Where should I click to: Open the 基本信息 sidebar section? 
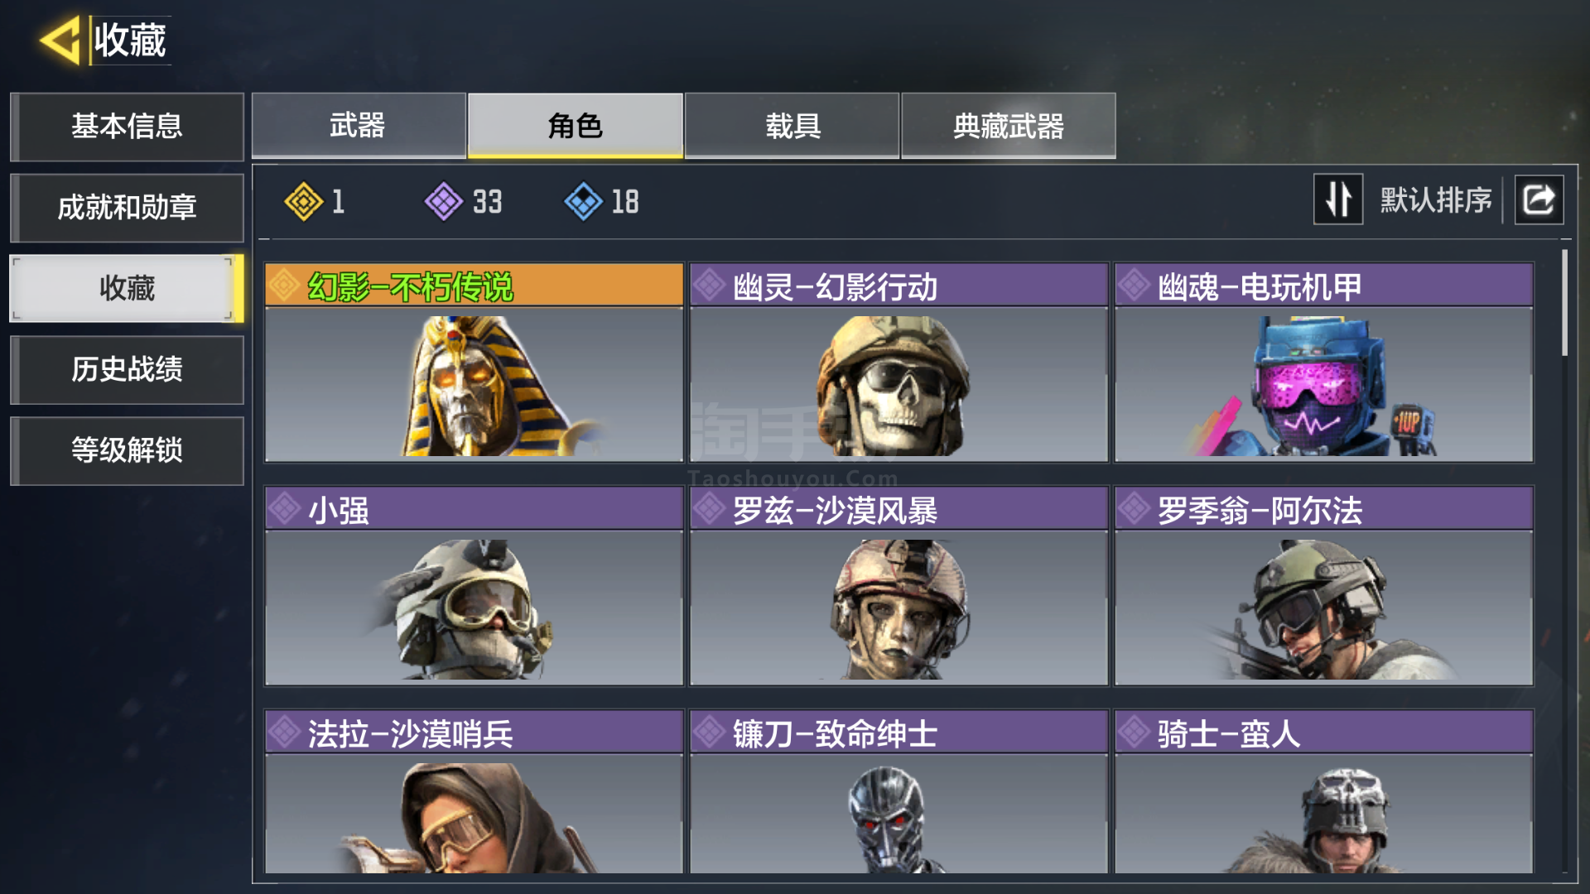[x=127, y=127]
